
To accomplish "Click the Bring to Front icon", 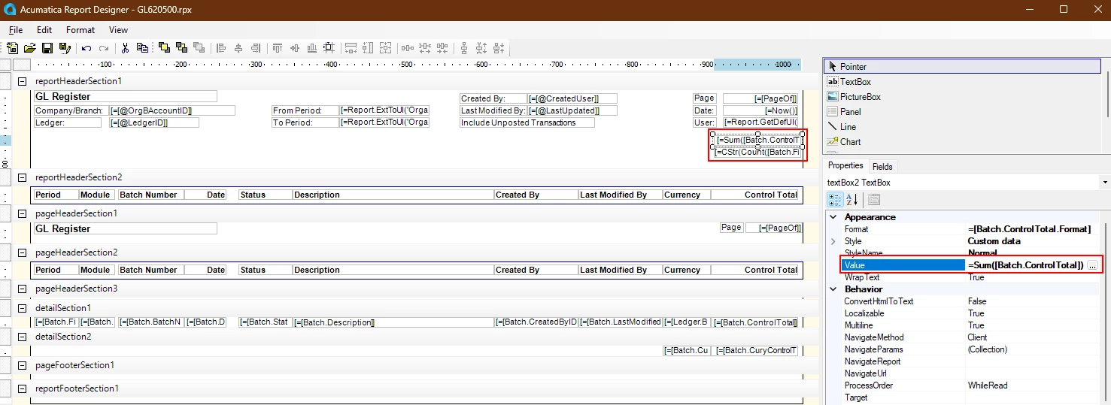I will click(x=164, y=47).
